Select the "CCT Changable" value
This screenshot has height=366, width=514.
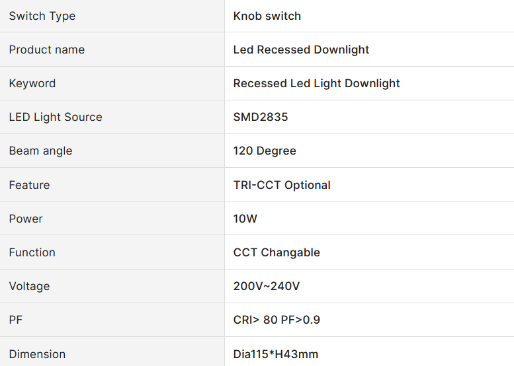(277, 252)
